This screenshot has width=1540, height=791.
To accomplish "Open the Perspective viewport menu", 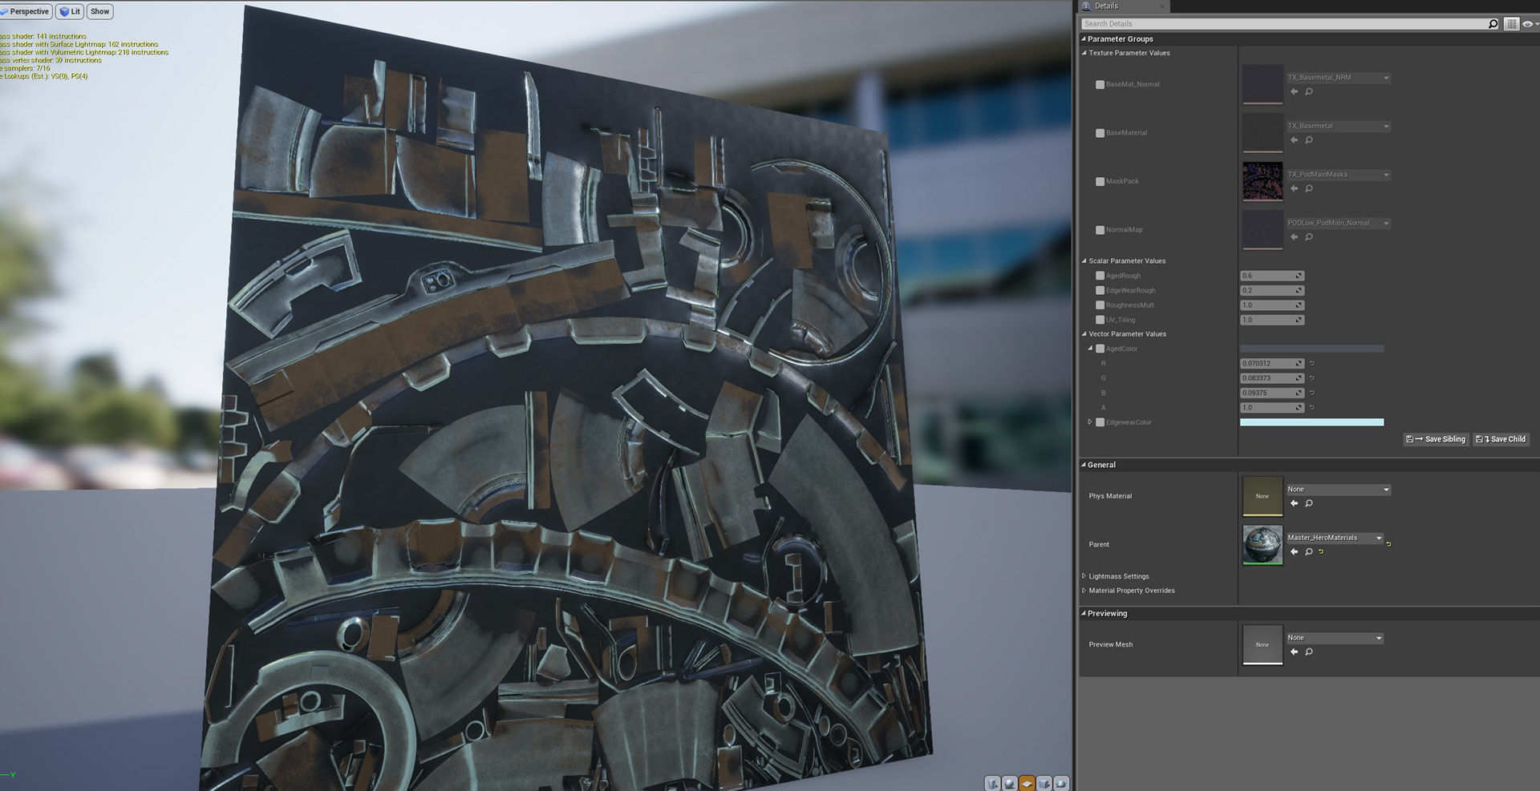I will 26,11.
